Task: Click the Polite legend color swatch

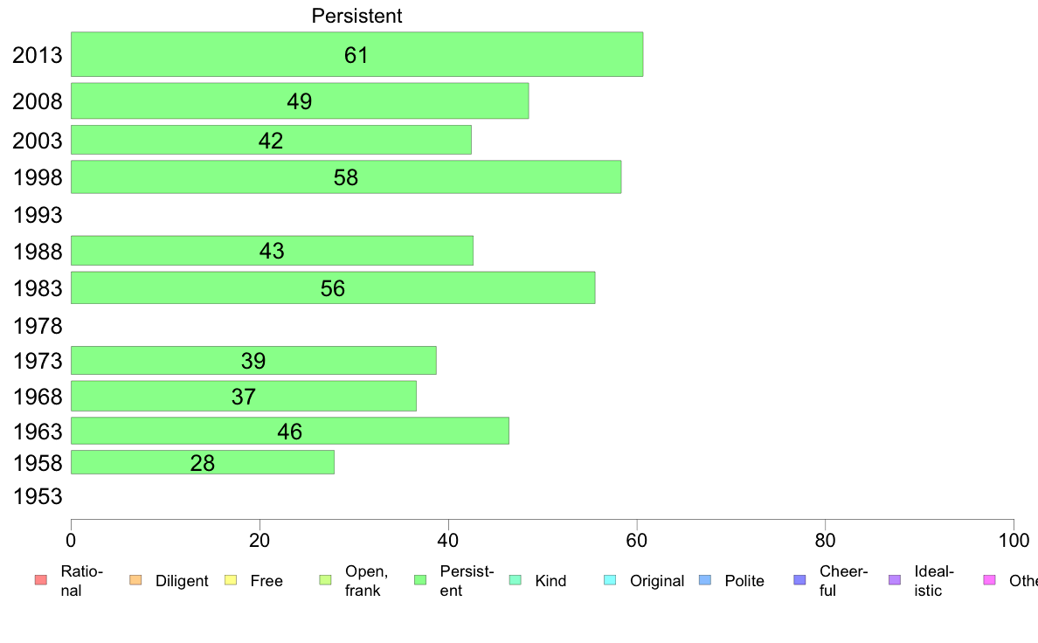Action: pyautogui.click(x=705, y=580)
